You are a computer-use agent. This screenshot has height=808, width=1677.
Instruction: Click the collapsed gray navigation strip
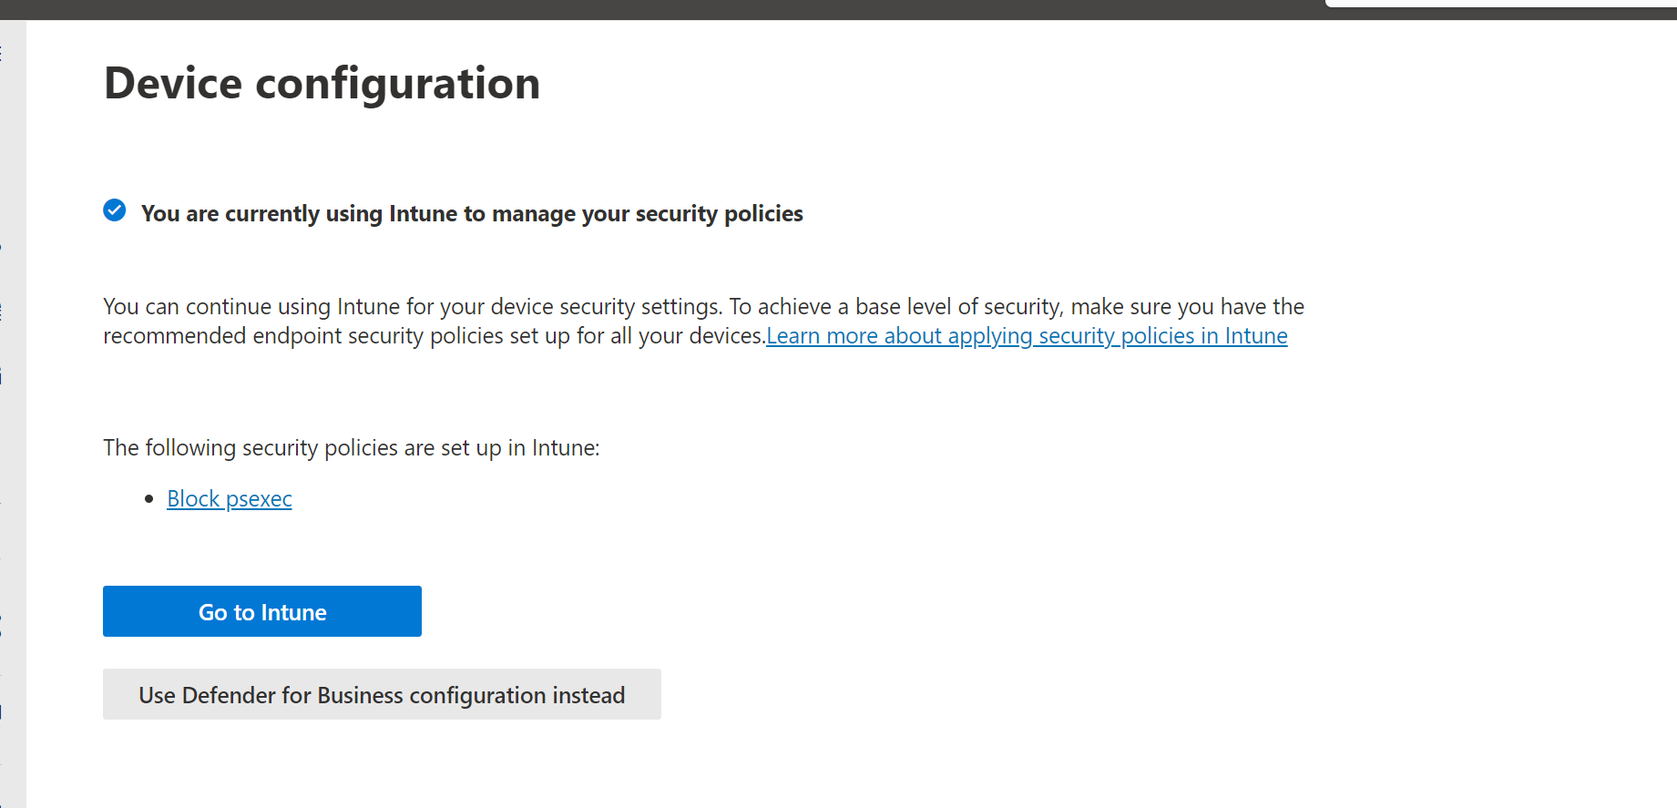(13, 410)
